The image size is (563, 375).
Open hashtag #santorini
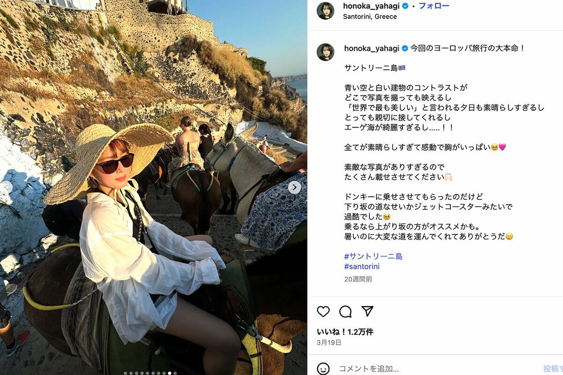tap(362, 267)
